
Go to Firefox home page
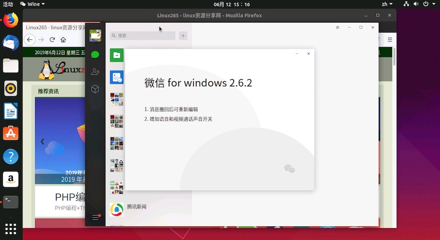(63, 40)
